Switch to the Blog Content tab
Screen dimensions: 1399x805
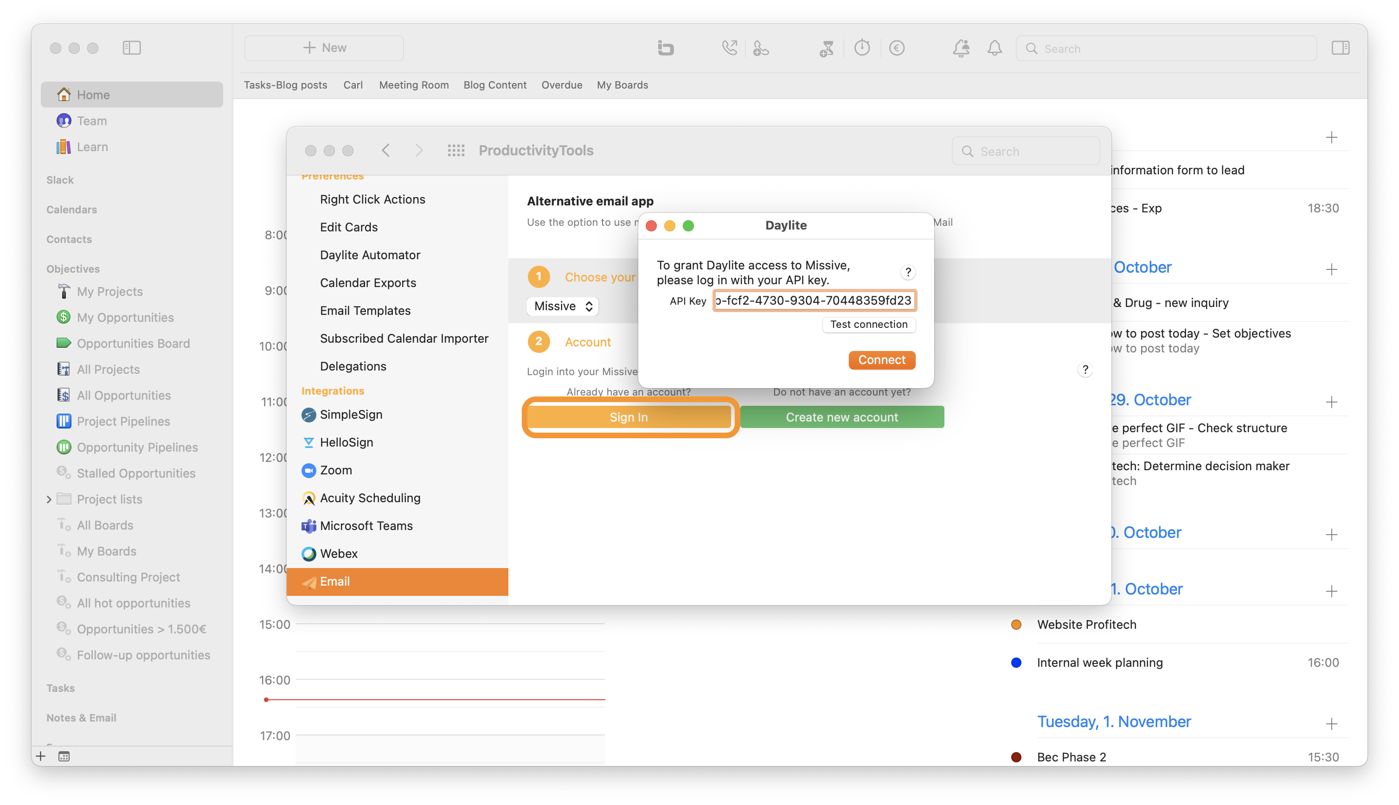[495, 84]
